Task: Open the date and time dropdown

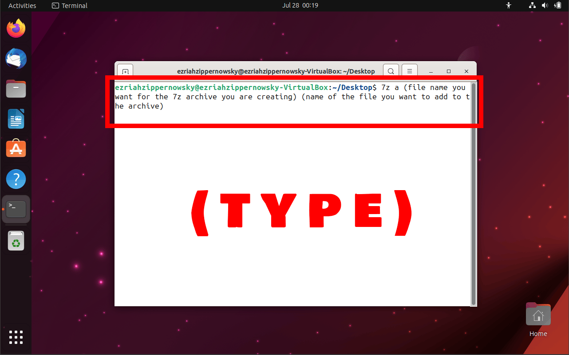Action: (x=300, y=5)
